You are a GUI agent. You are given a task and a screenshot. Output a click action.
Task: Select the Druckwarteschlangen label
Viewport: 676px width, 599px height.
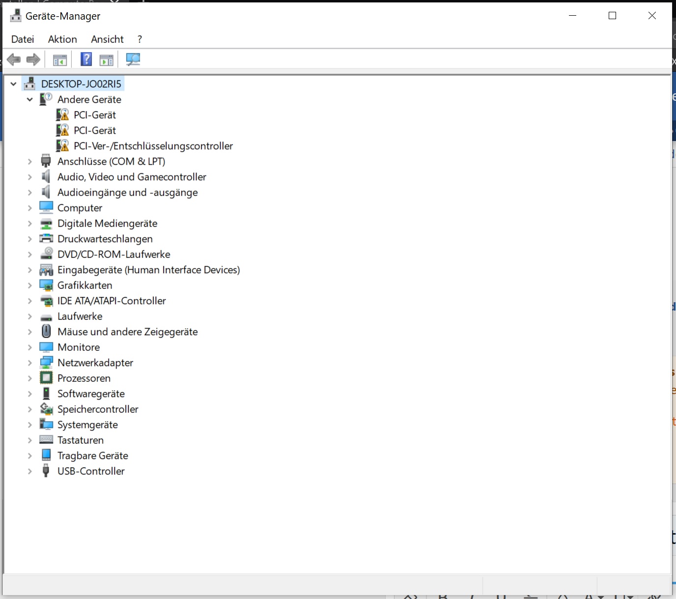click(105, 239)
